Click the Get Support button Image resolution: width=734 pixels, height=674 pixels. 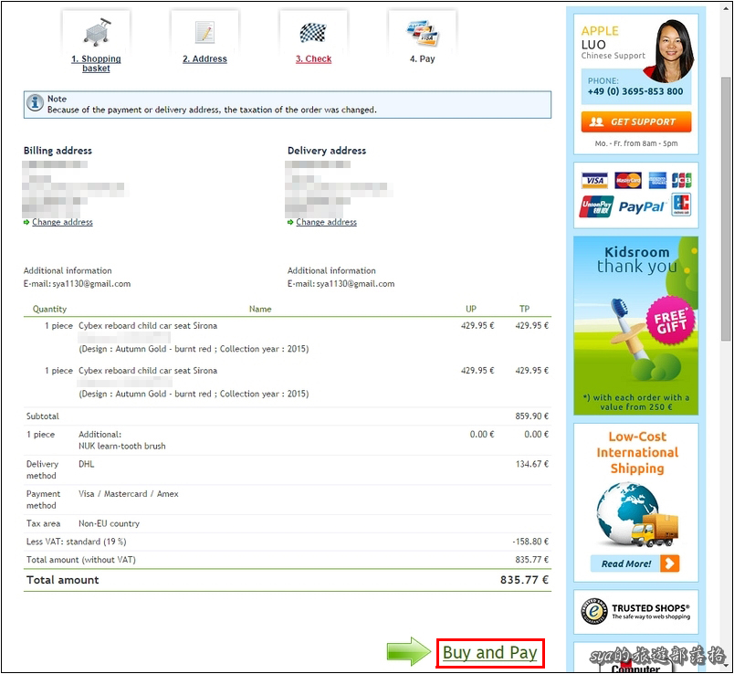636,121
